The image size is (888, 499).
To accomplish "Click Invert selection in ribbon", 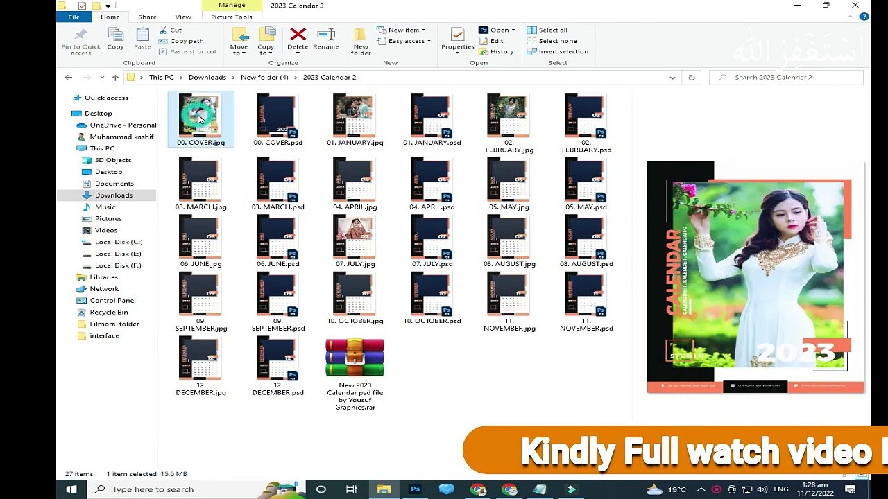I will click(558, 51).
